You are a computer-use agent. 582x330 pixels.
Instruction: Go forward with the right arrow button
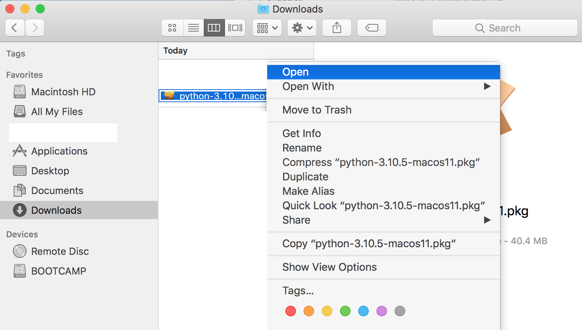pyautogui.click(x=35, y=28)
